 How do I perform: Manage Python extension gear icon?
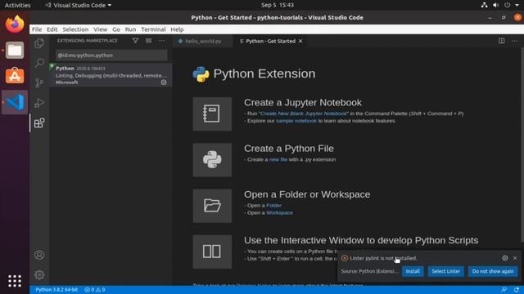point(164,82)
